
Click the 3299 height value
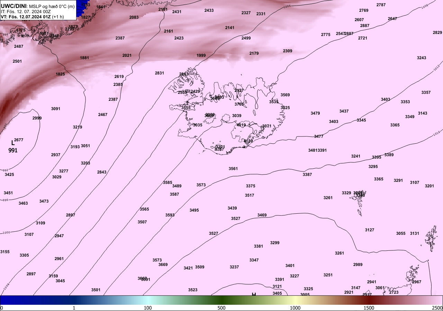275,243
